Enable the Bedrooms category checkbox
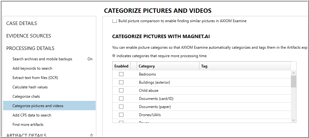Image resolution: width=309 pixels, height=138 pixels. point(121,74)
